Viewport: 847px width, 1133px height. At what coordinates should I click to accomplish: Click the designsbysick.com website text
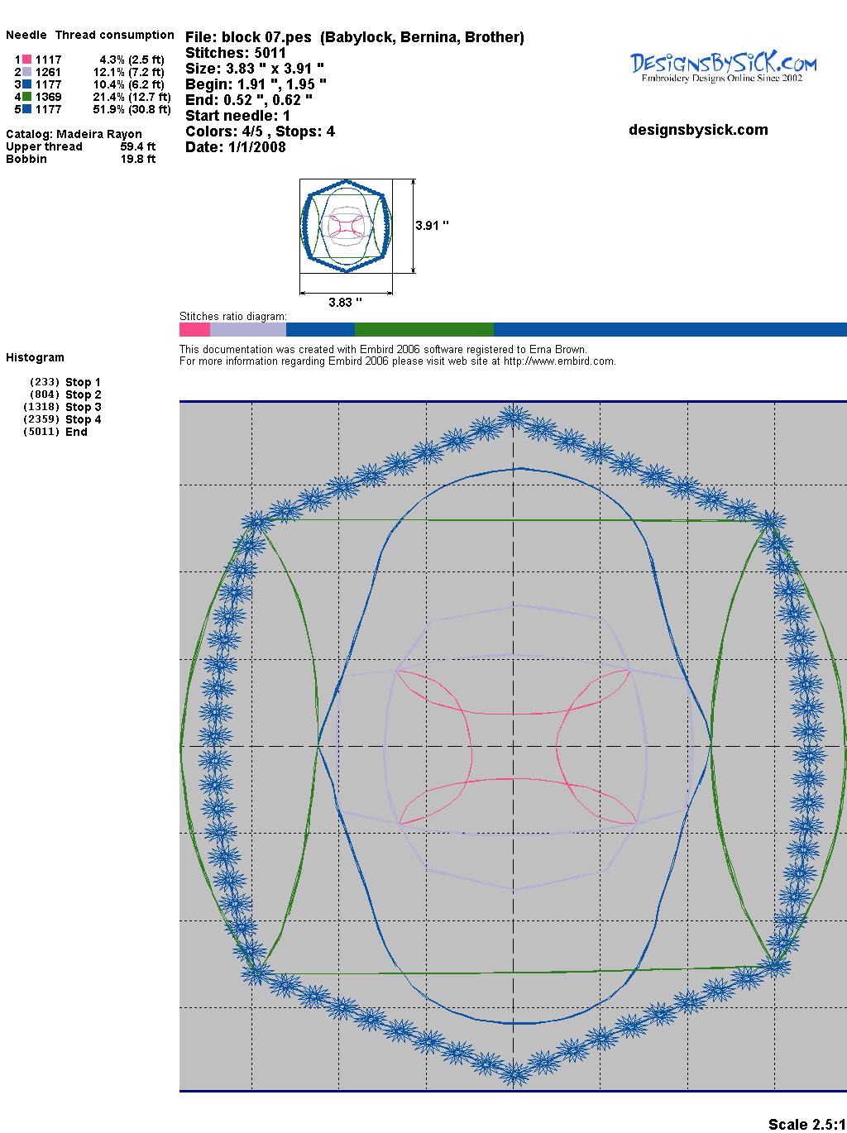[698, 130]
